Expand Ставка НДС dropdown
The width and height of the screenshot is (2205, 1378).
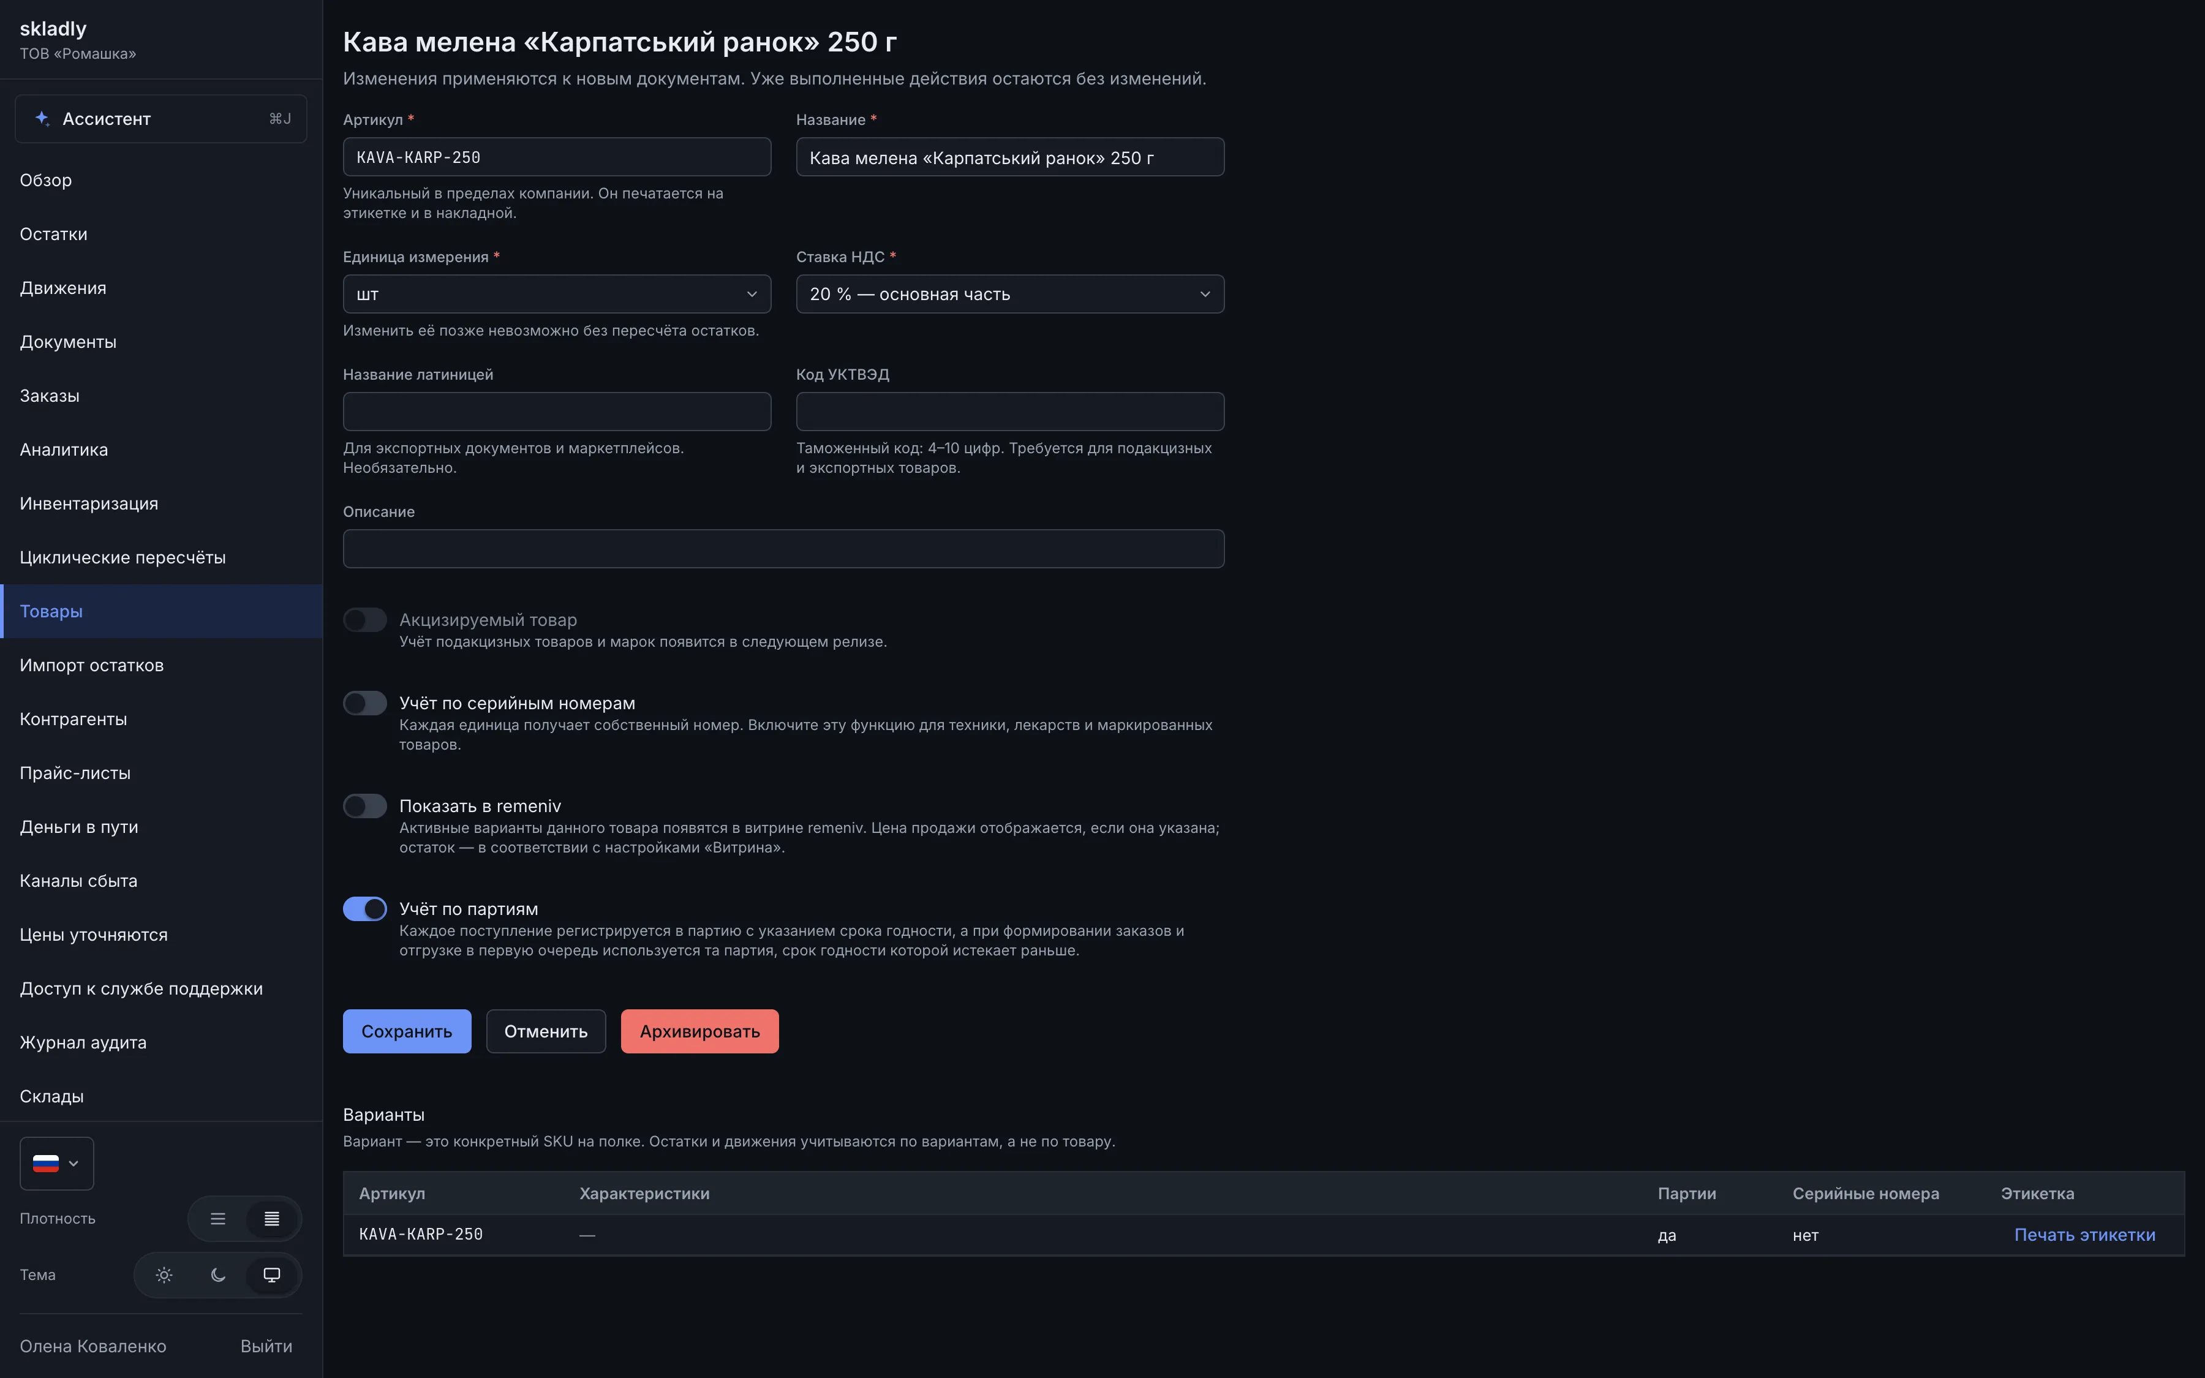point(1009,295)
